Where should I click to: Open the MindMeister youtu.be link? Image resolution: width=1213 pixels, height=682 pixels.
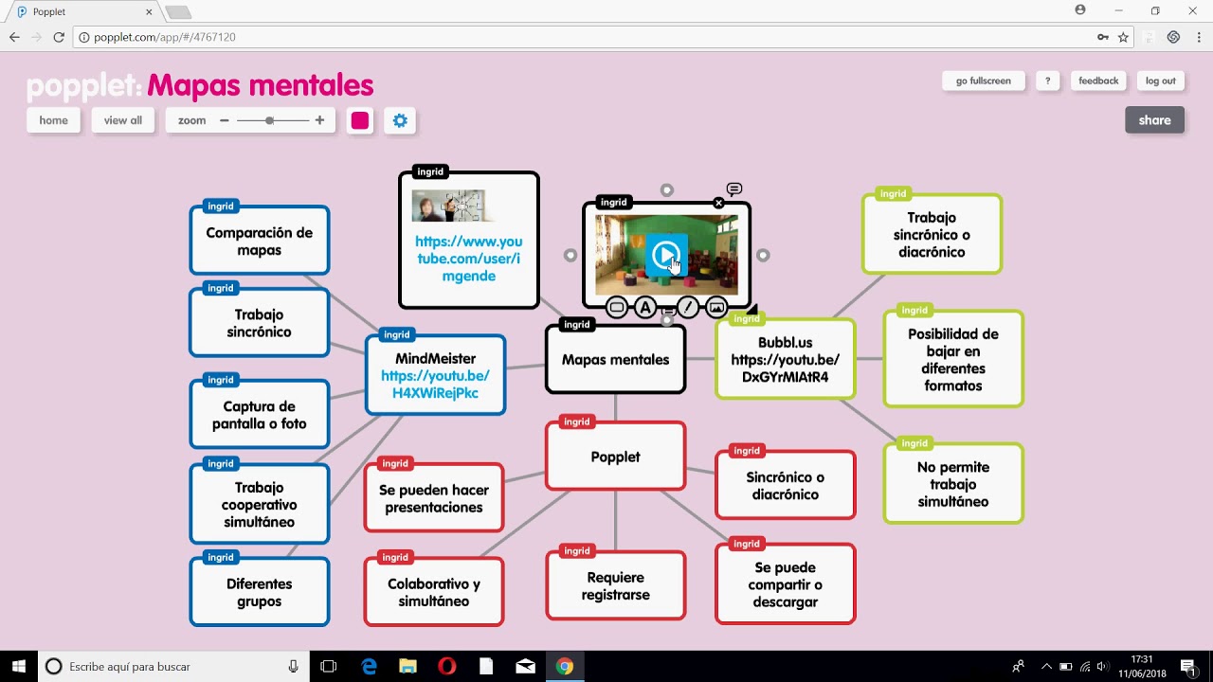tap(435, 385)
